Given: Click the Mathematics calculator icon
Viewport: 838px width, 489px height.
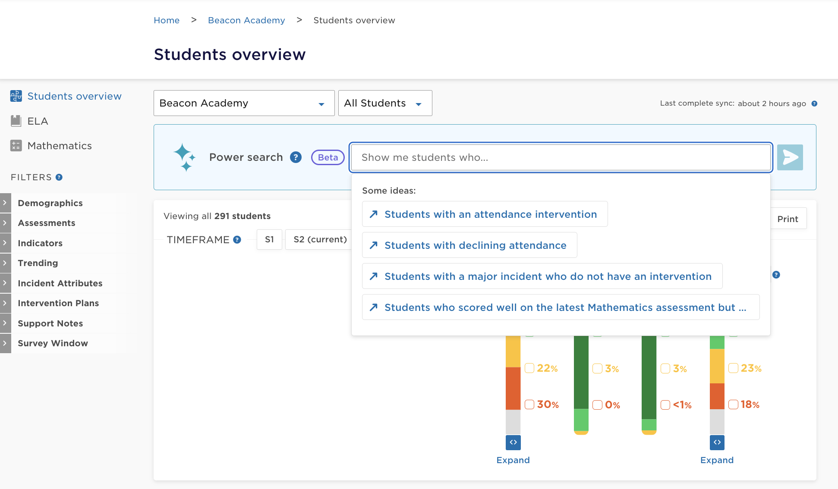Looking at the screenshot, I should [16, 146].
